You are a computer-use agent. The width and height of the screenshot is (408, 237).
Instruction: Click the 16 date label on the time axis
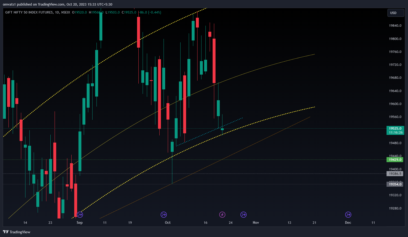pyautogui.click(x=205, y=223)
